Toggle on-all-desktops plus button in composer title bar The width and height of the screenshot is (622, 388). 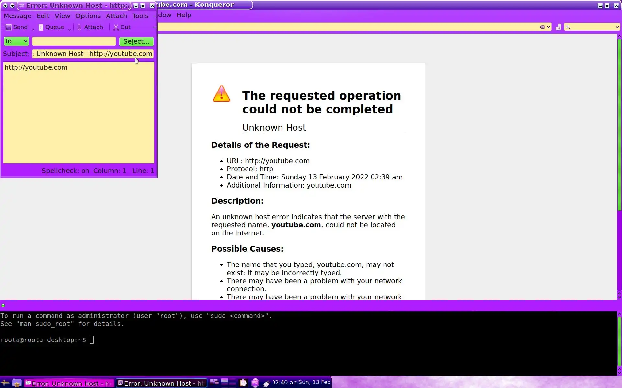click(12, 6)
